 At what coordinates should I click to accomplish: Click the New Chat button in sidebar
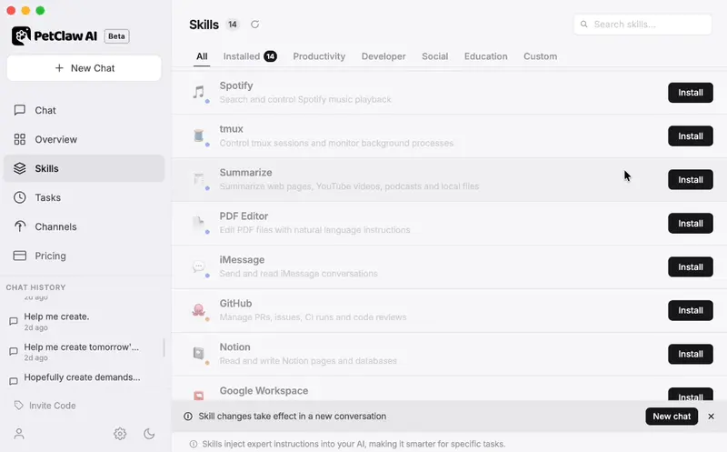tap(84, 68)
